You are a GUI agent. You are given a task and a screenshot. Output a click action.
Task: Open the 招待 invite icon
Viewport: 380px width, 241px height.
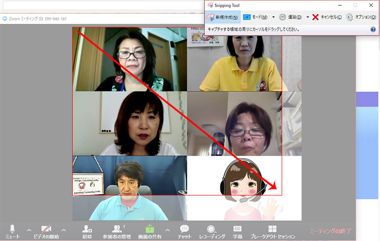pos(87,231)
